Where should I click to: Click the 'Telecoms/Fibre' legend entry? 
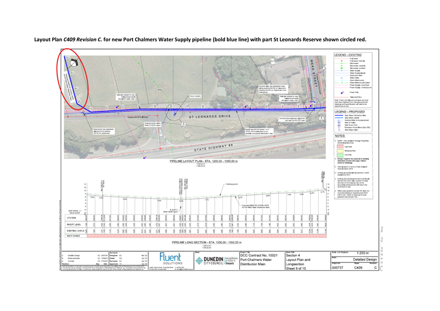point(355,97)
